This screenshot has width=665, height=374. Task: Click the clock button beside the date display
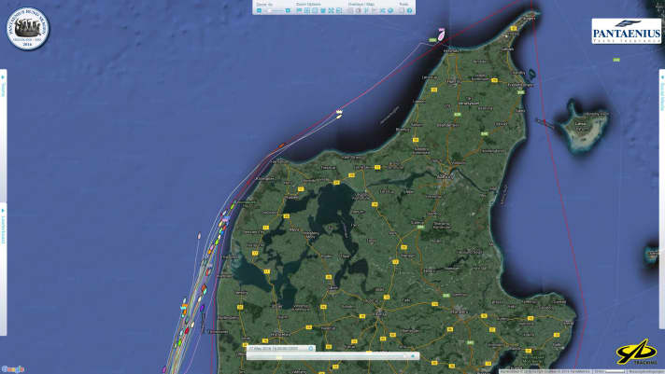coord(311,348)
